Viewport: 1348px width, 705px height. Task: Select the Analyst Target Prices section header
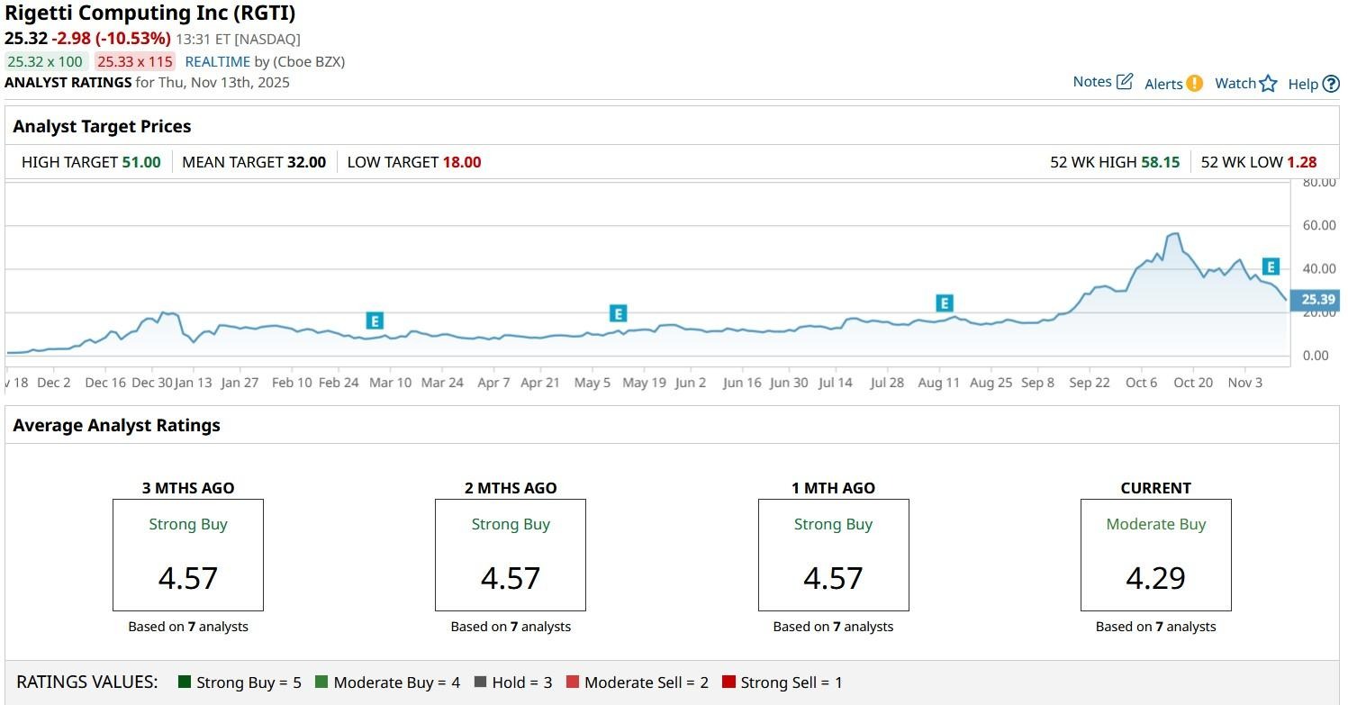102,126
